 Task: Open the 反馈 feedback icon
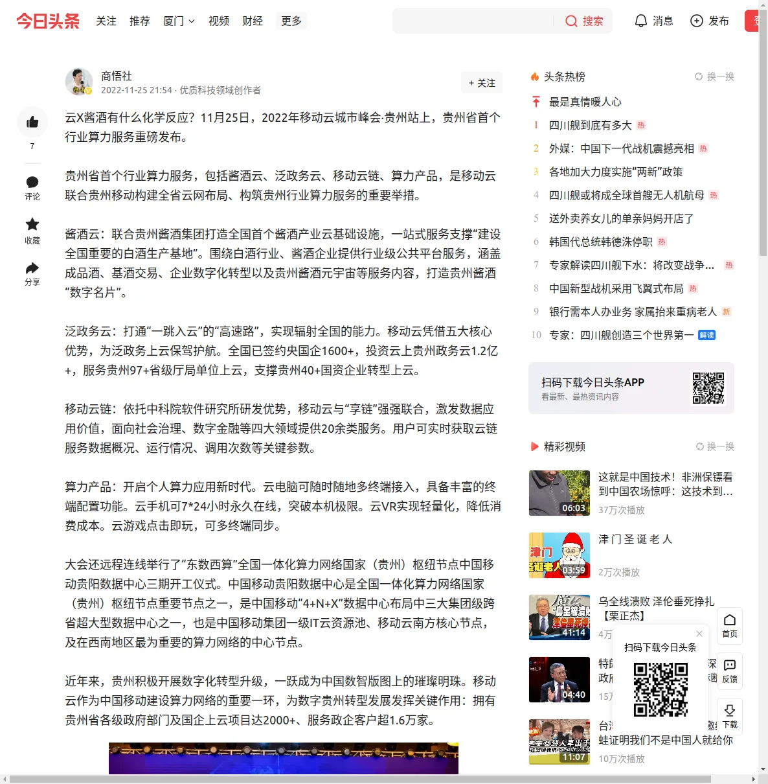pos(730,671)
